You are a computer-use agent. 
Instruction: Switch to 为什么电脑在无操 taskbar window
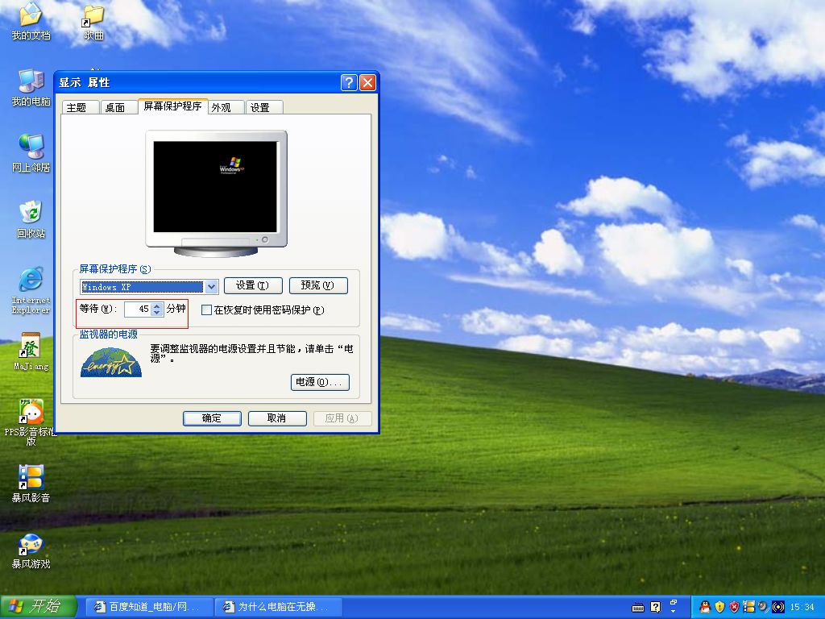pos(279,607)
